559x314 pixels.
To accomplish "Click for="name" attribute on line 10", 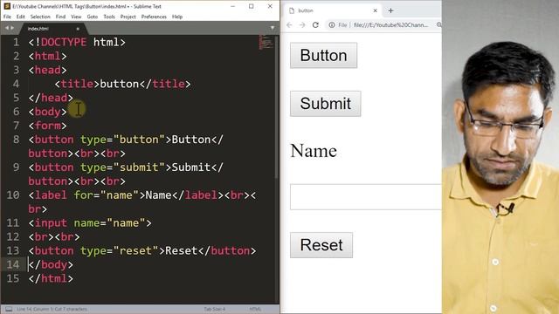I will point(107,195).
